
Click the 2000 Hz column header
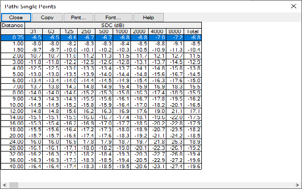click(139, 32)
